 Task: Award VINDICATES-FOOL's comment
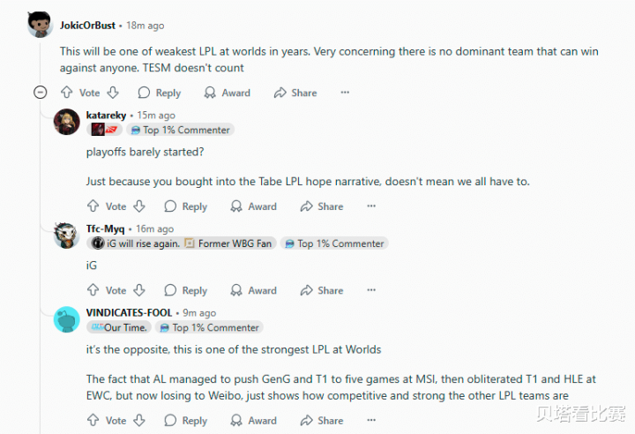253,421
